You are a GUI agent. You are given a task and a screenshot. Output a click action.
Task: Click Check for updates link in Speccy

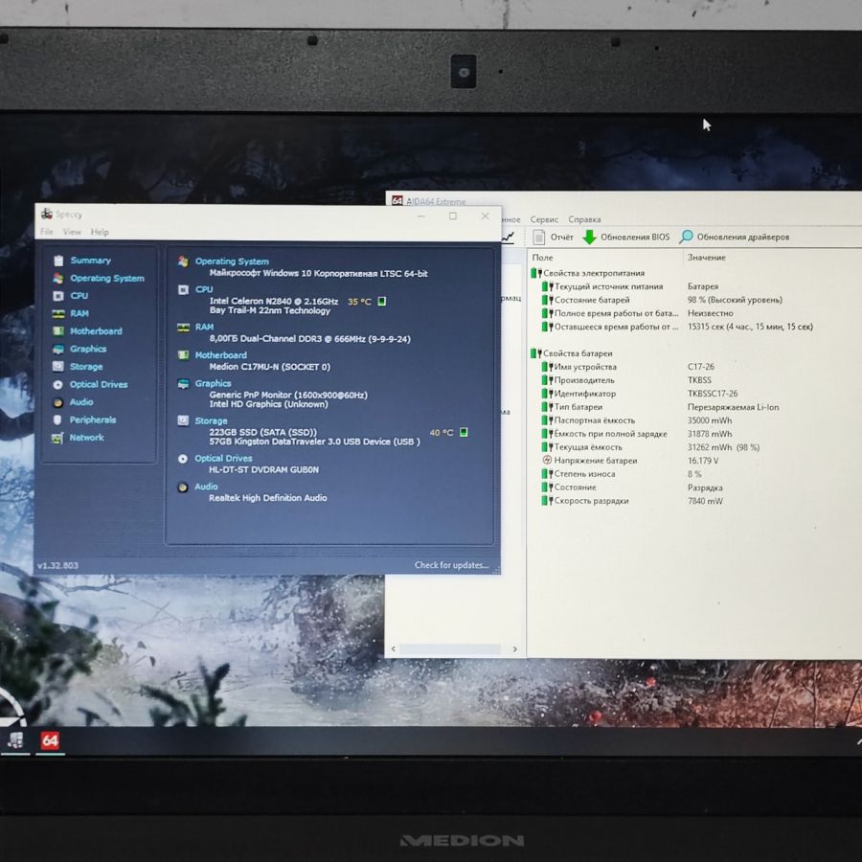coord(451,565)
